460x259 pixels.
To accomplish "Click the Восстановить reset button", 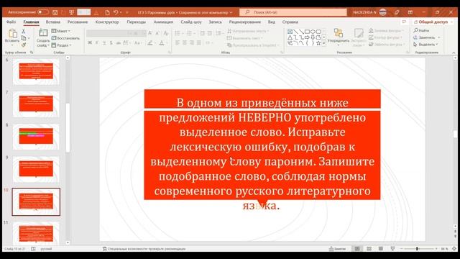I will click(x=65, y=38).
